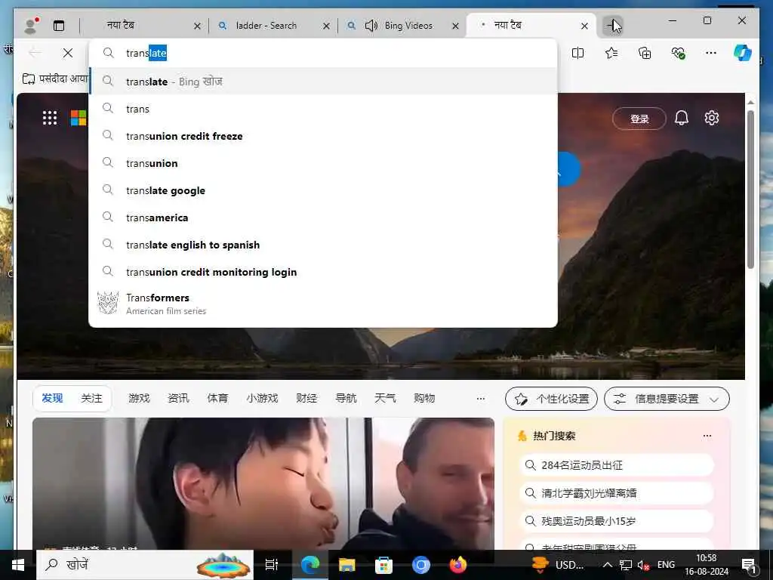The height and width of the screenshot is (580, 773).
Task: Open the tab actions menu icon
Action: [59, 26]
